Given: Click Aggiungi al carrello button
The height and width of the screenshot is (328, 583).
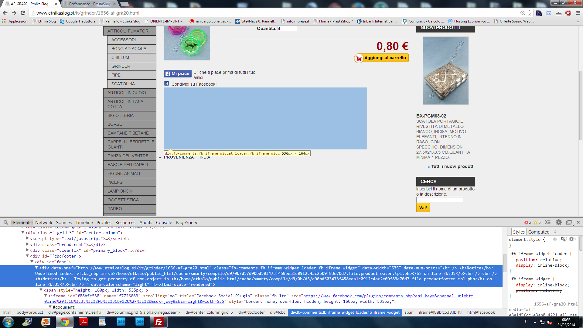Looking at the screenshot, I should tap(381, 58).
